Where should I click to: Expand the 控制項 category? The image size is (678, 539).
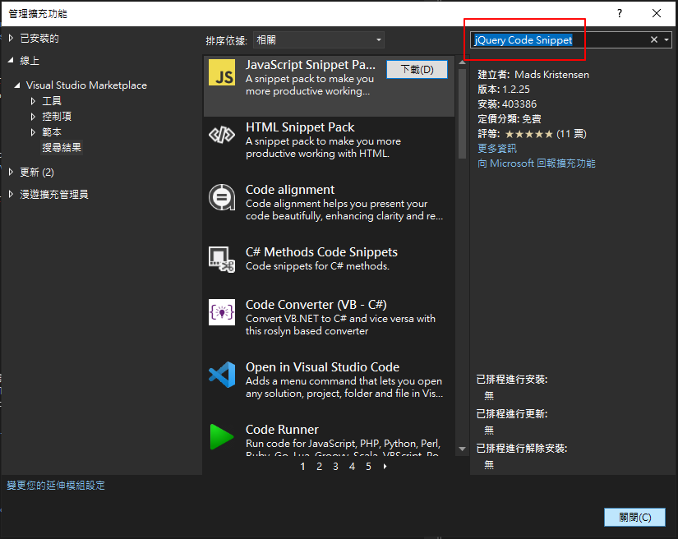pyautogui.click(x=33, y=117)
